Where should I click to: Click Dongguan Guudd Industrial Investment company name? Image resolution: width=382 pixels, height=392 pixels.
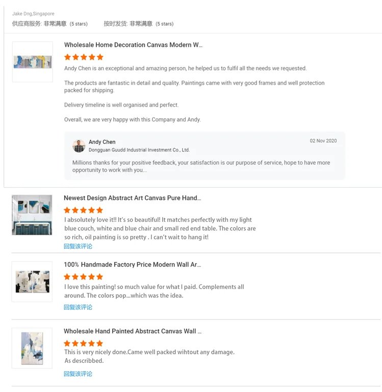(139, 150)
